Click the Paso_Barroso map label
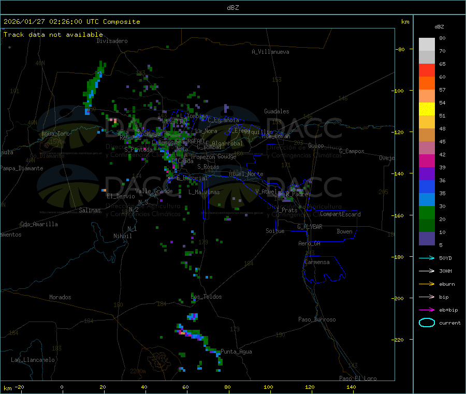Image resolution: width=466 pixels, height=394 pixels. [317, 320]
